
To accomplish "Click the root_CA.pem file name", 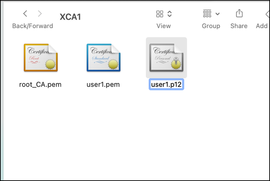I will tap(40, 84).
